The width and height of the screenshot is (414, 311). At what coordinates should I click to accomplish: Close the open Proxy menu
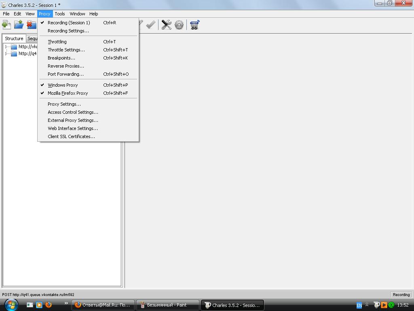[x=44, y=14]
